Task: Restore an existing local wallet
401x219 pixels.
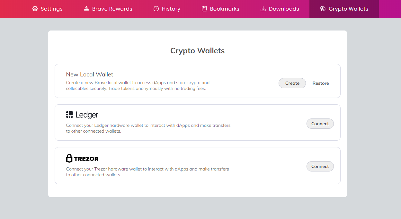Action: (x=321, y=83)
